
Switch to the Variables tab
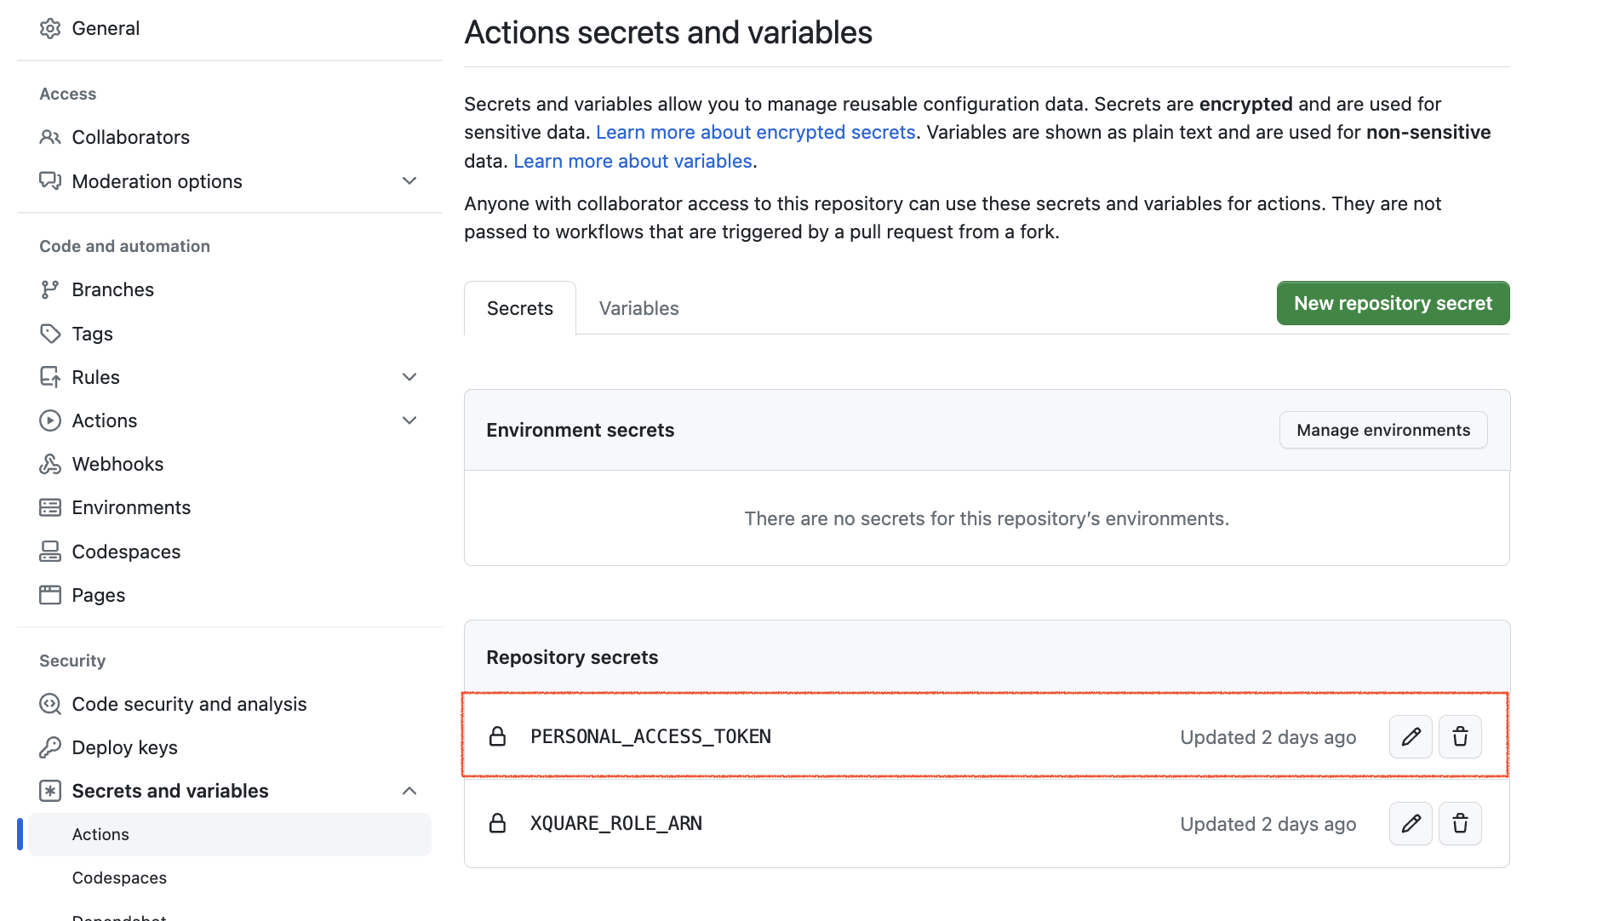(x=638, y=308)
